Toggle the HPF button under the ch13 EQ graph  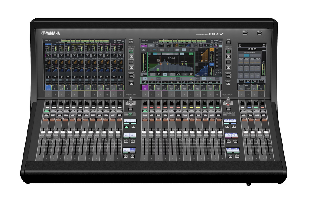point(165,75)
